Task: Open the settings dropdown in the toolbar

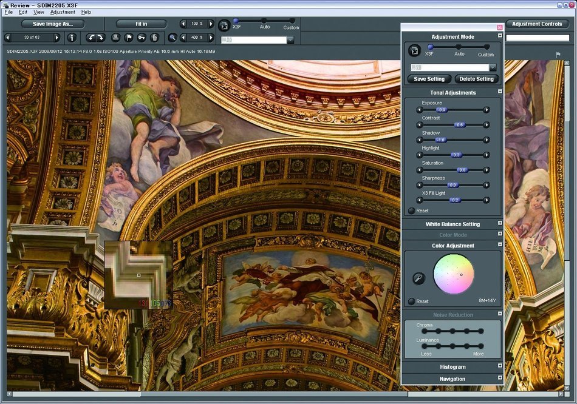Action: pyautogui.click(x=290, y=40)
